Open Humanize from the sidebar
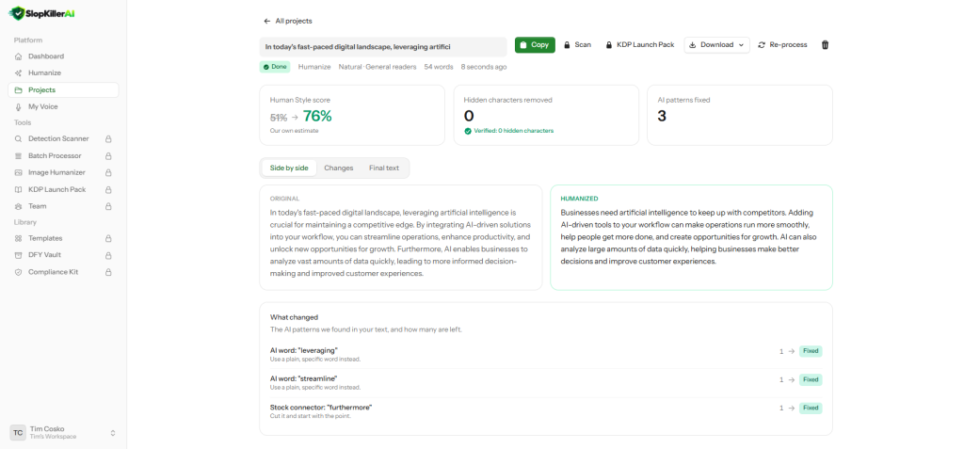Viewport: 964px width, 449px height. click(63, 72)
